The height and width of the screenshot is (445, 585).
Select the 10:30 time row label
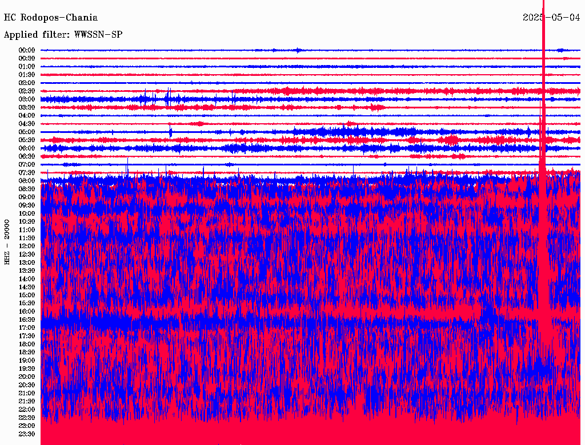pos(27,222)
